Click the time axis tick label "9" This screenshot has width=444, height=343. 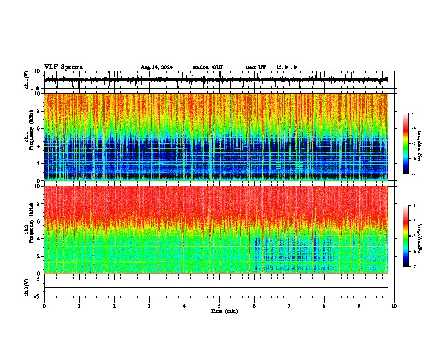tap(359, 306)
